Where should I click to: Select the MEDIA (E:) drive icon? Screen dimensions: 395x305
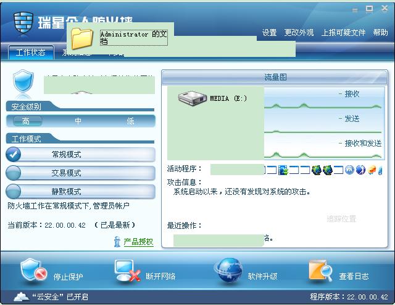pyautogui.click(x=192, y=98)
